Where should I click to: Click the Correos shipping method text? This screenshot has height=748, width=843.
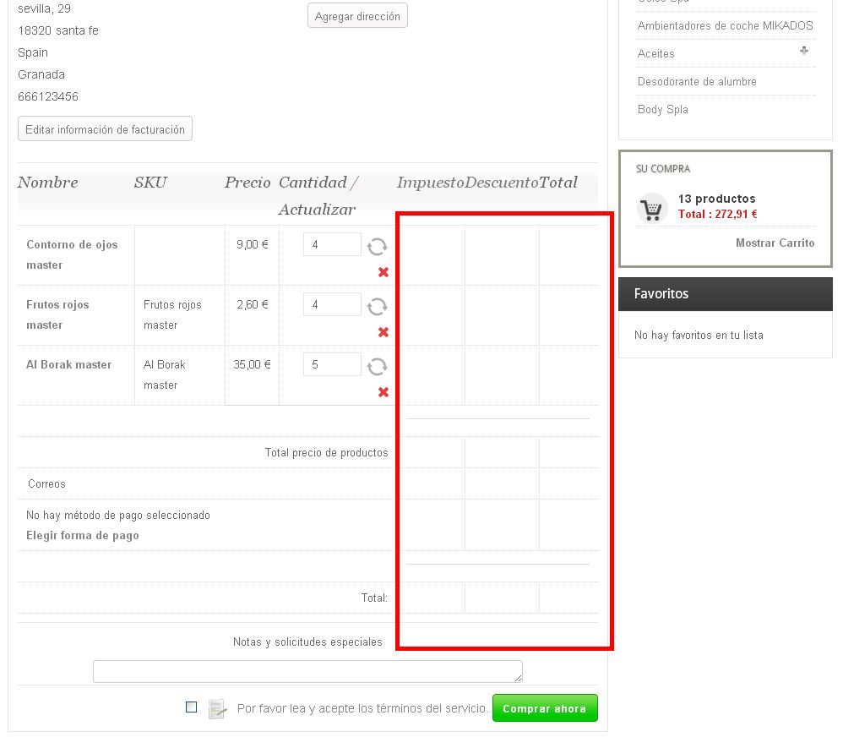[46, 483]
